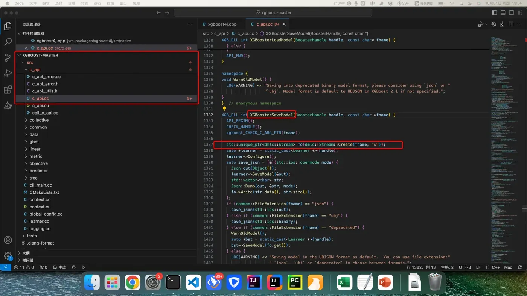Open the 终端 menu in menu bar

point(110,3)
